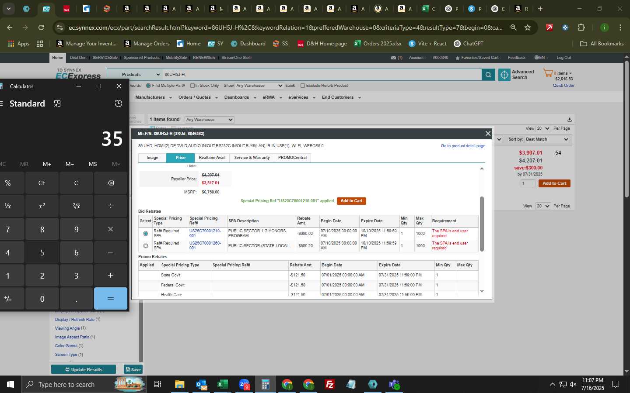This screenshot has height=393, width=630.
Task: Open browser zoom magnifier icon
Action: tap(514, 28)
